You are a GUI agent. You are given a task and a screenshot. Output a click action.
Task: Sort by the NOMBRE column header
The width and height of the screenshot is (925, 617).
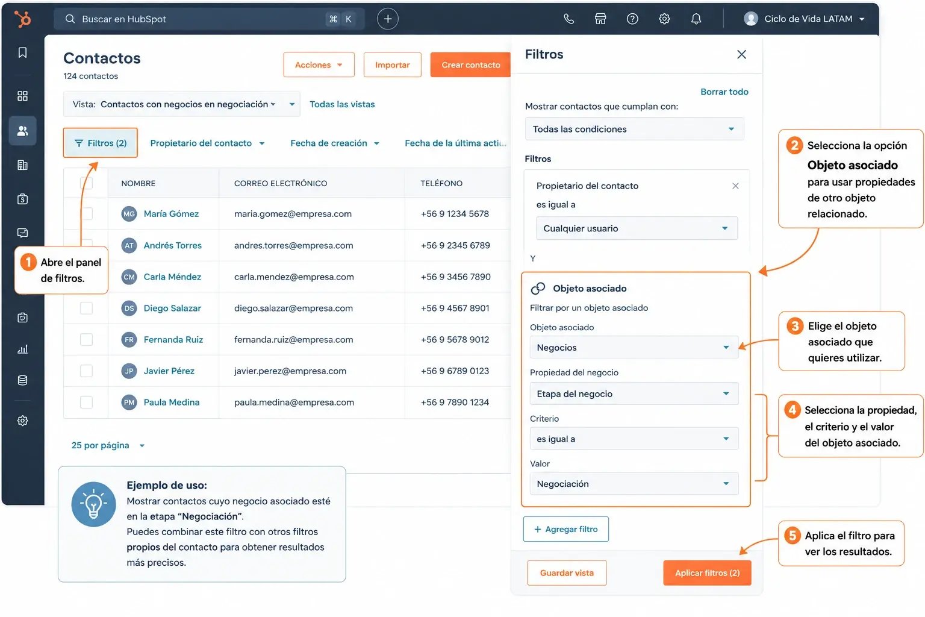pos(138,183)
